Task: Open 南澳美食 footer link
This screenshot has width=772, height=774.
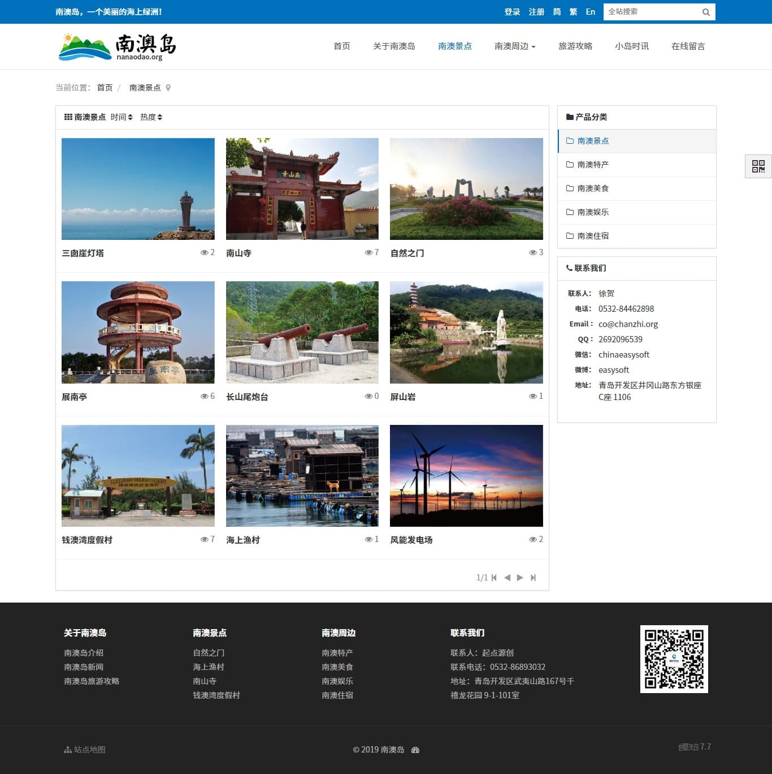Action: coord(337,667)
